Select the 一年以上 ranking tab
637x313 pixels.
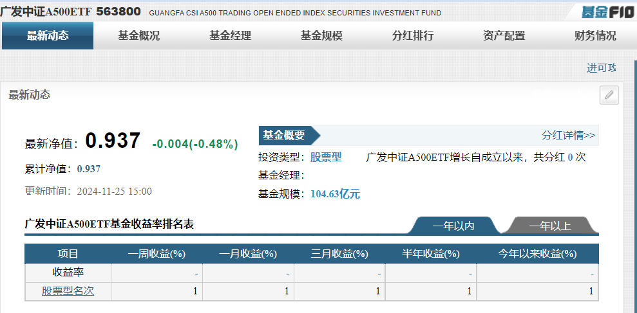[x=550, y=226]
